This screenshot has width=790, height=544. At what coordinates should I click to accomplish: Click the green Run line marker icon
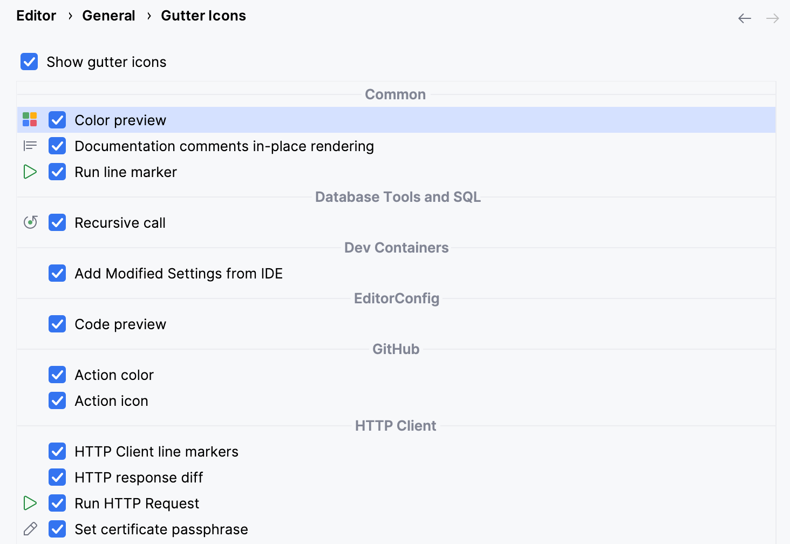click(x=30, y=172)
